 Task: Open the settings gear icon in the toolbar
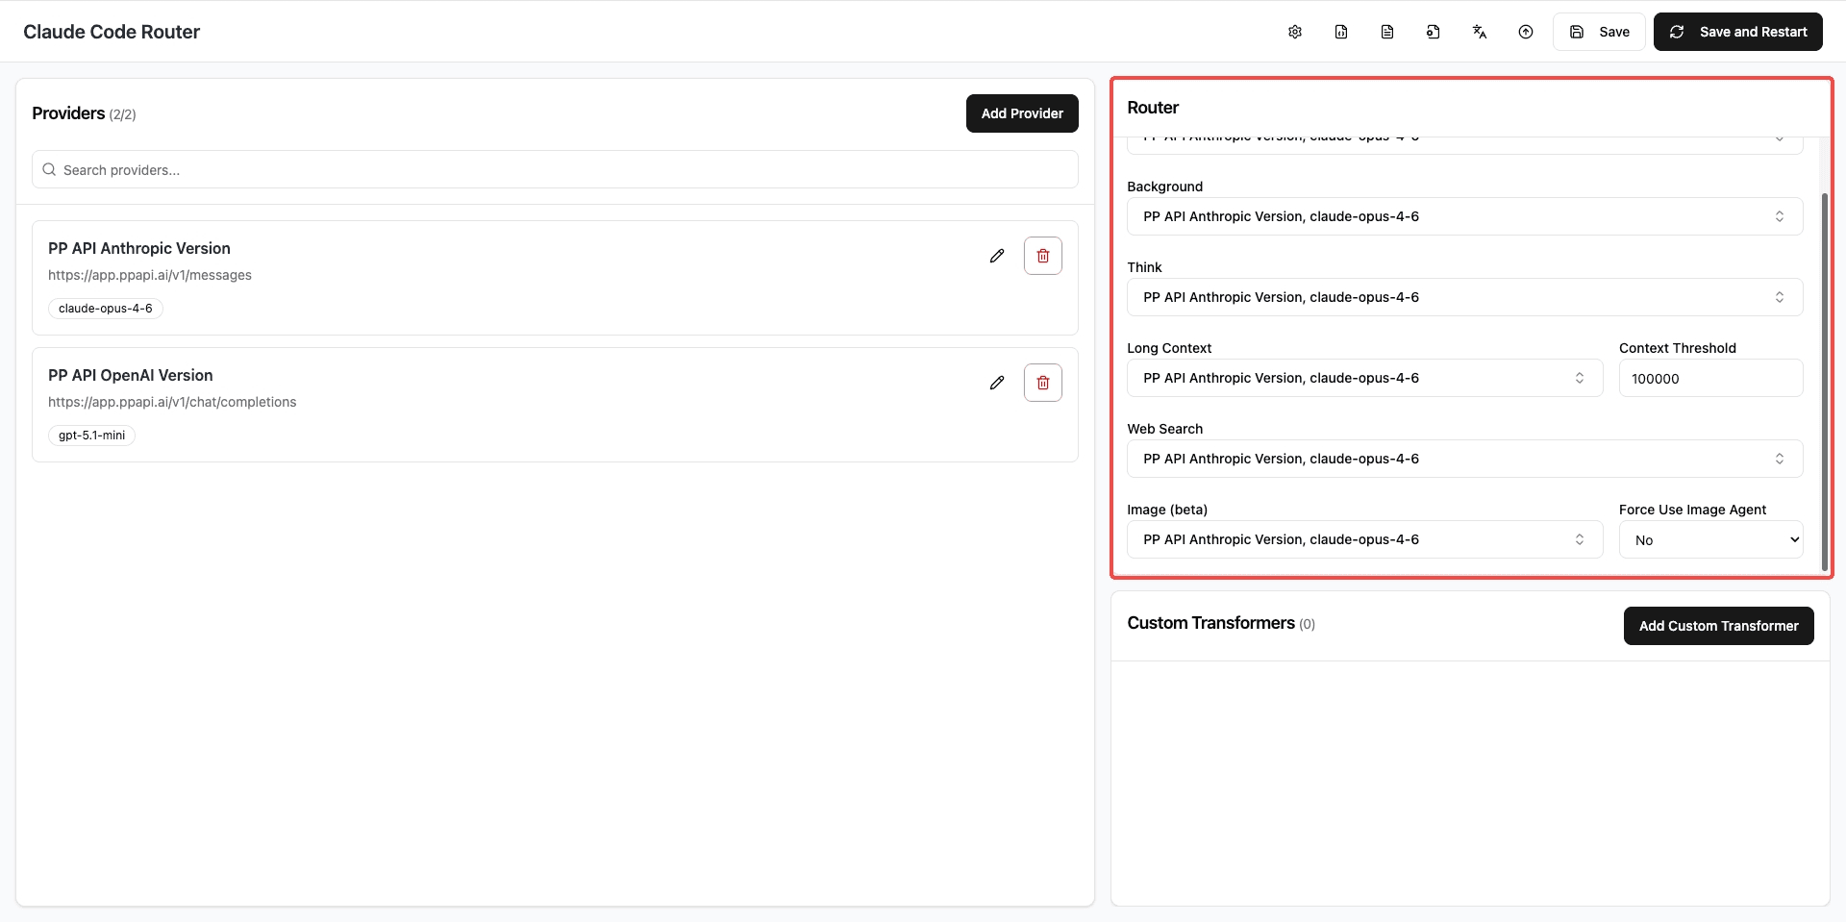1294,31
